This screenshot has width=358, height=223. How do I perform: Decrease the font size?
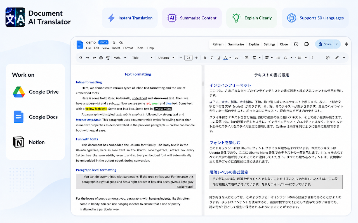point(181,58)
